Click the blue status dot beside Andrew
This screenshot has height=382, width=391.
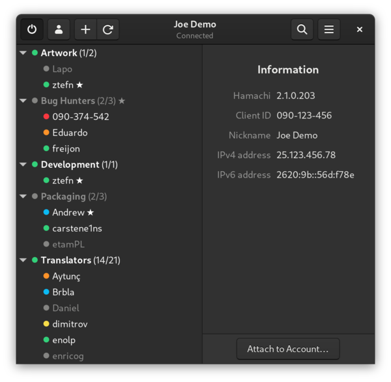pos(46,213)
